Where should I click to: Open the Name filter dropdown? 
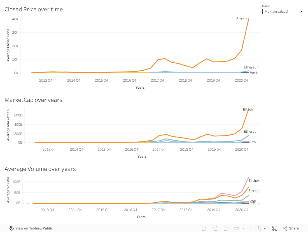(x=283, y=12)
